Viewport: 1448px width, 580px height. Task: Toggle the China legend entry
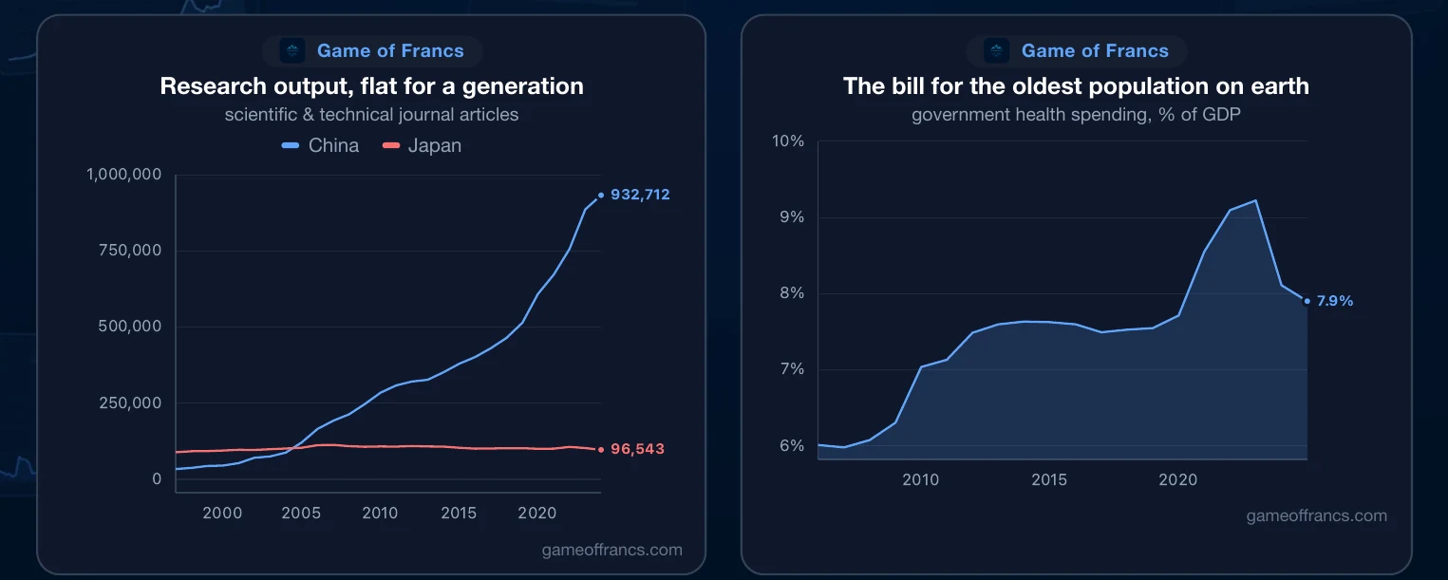pyautogui.click(x=321, y=145)
